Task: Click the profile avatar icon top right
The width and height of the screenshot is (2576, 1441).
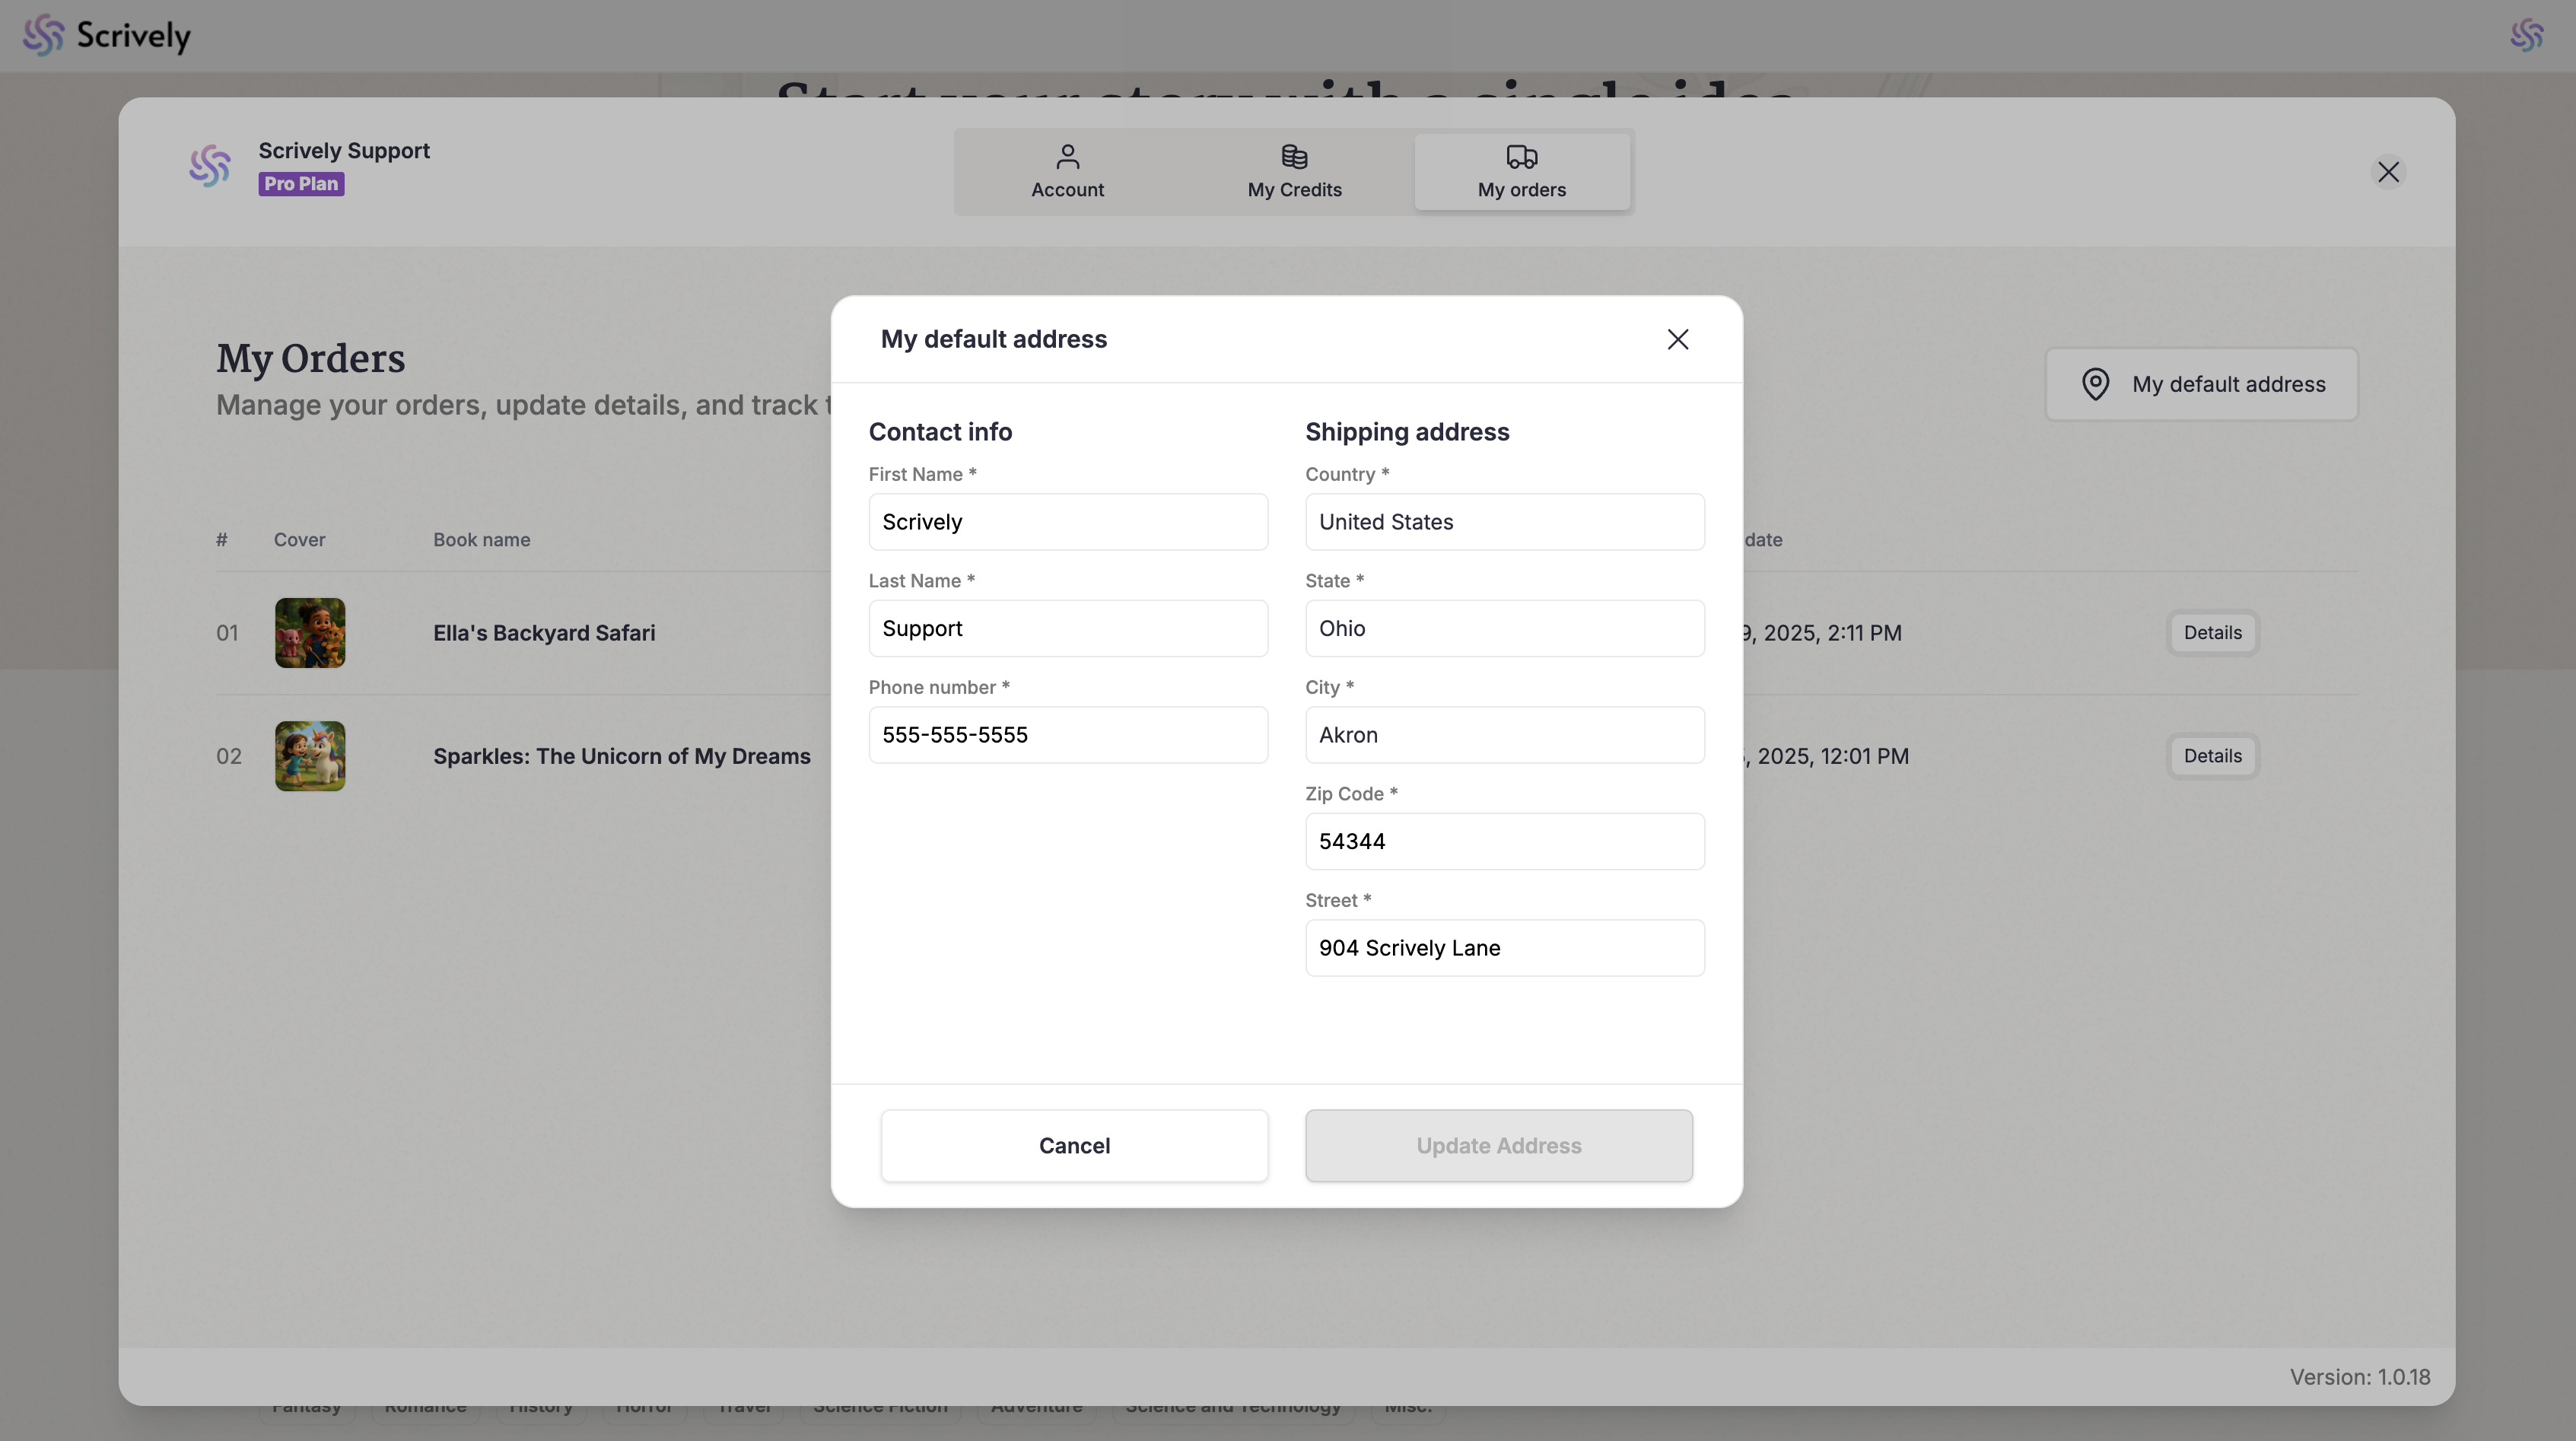Action: (x=2526, y=35)
